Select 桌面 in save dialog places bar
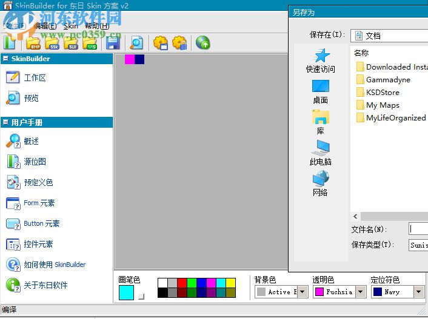The height and width of the screenshot is (319, 428). 321,92
